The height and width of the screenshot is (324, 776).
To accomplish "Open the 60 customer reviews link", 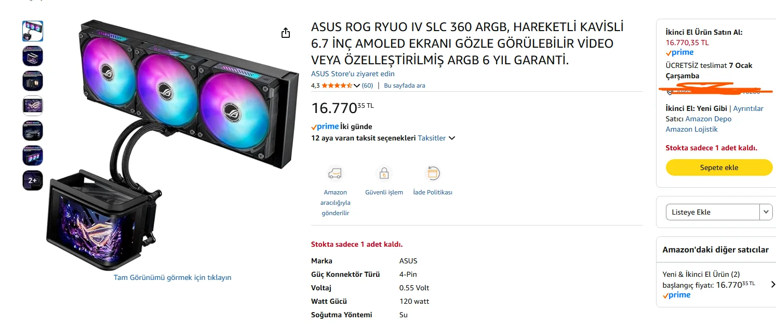I will point(367,86).
